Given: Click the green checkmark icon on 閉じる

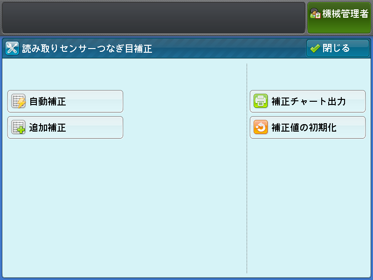Looking at the screenshot, I should [x=315, y=49].
